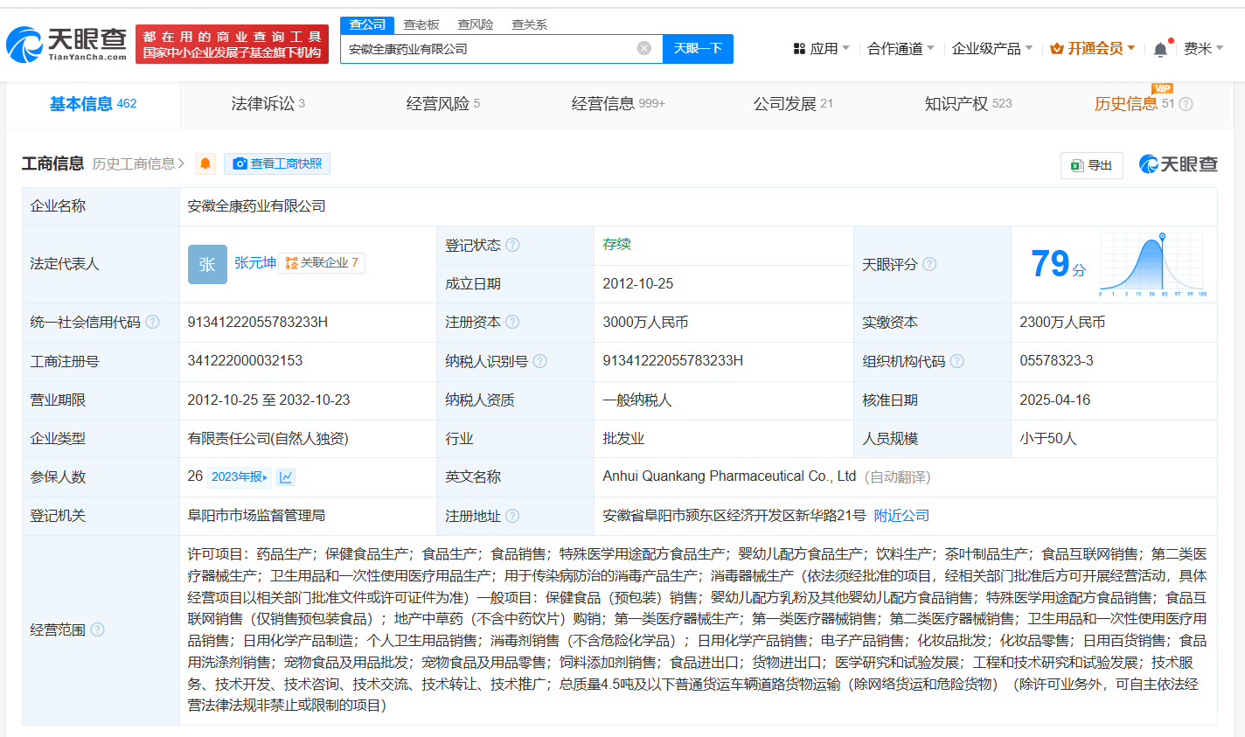Viewport: 1245px width, 737px height.
Task: Clear the search box with X icon
Action: point(644,48)
